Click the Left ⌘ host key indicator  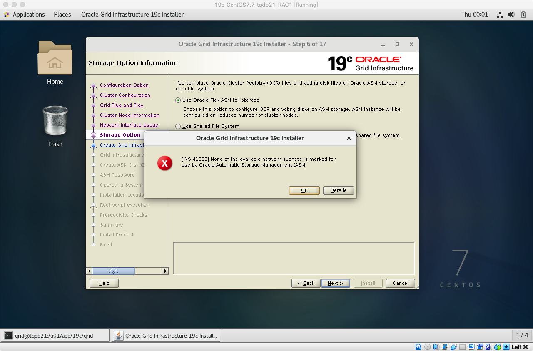point(520,347)
